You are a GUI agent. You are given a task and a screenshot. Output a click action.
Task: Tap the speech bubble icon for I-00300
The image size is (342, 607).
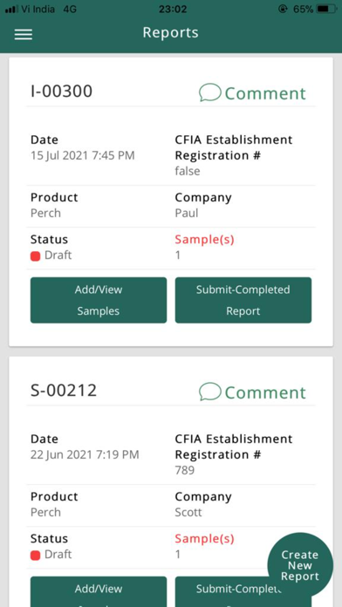pos(210,93)
